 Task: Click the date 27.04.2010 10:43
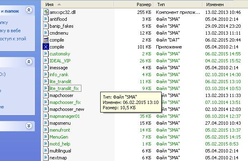click(223, 123)
